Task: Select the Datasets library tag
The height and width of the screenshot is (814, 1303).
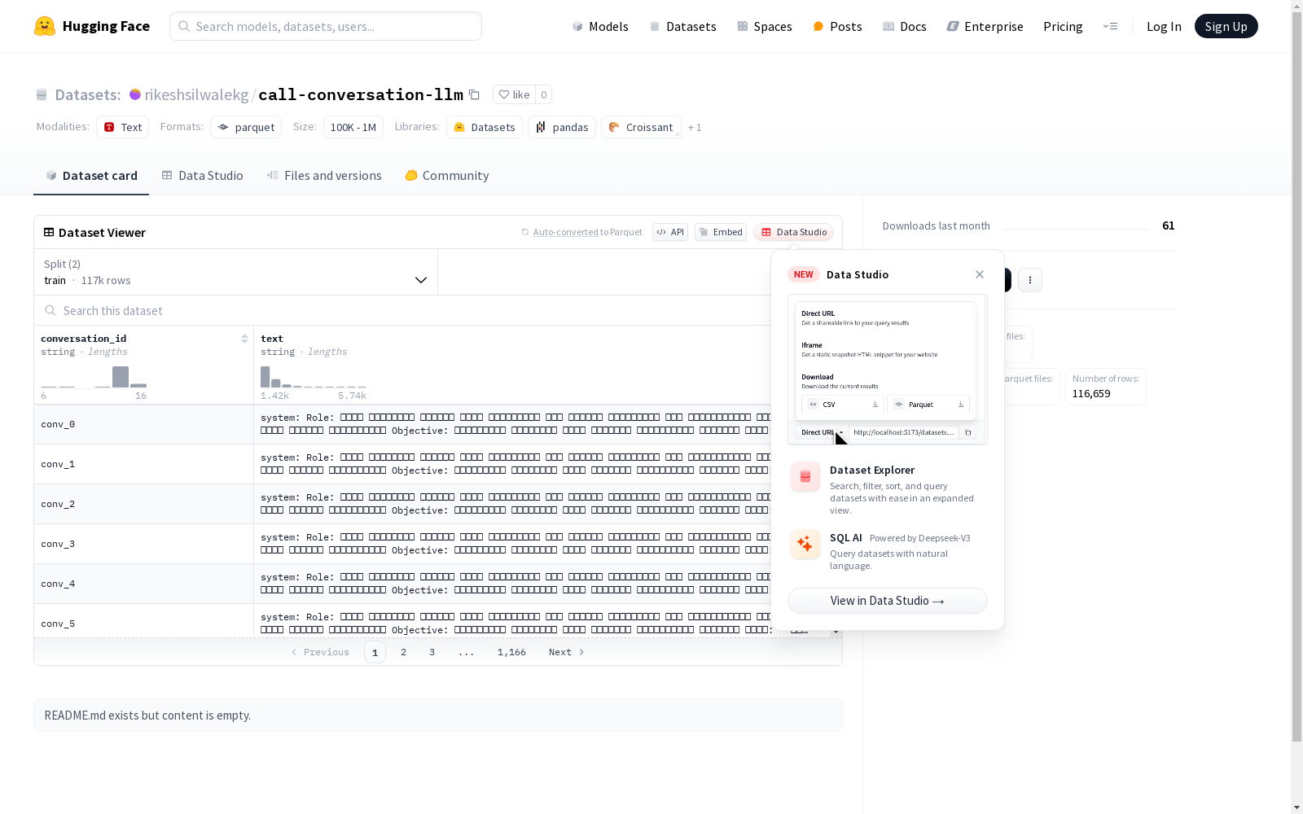Action: [485, 127]
